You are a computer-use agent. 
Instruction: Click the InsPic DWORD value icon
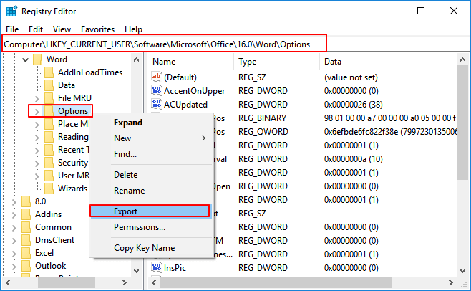click(157, 266)
